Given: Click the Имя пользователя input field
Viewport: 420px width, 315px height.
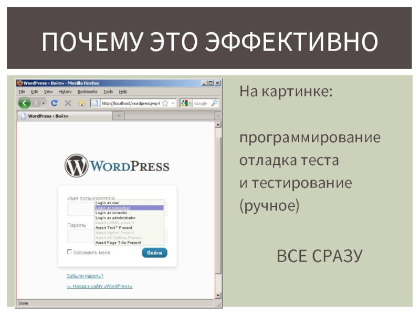Looking at the screenshot, I should coord(117,209).
